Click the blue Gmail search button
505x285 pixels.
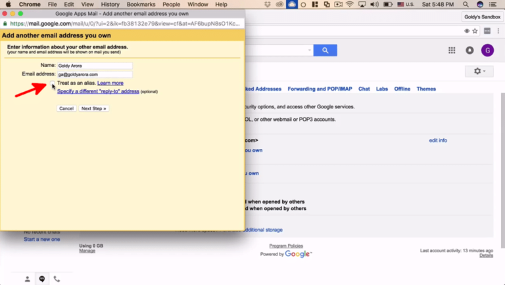tap(325, 50)
